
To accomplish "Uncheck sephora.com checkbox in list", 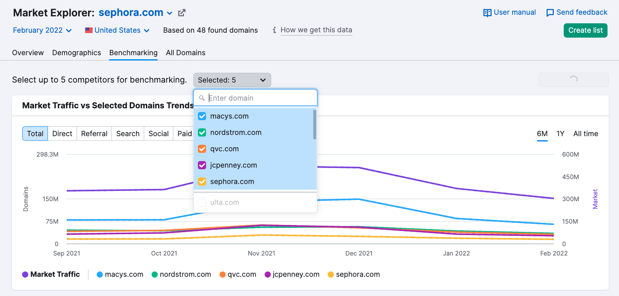I will coord(202,182).
